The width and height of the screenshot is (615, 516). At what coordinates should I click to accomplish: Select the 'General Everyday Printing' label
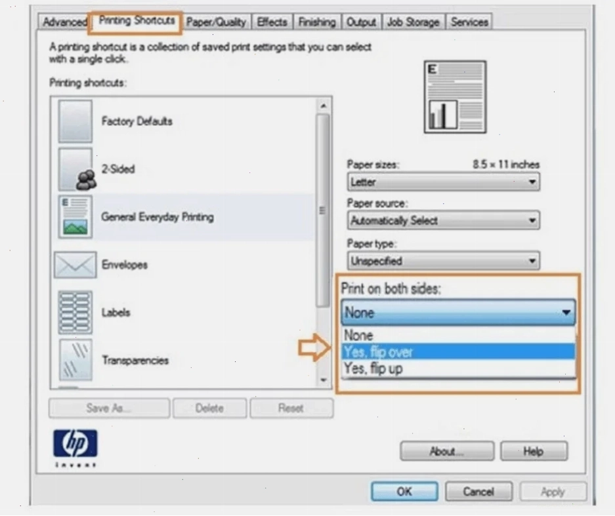158,216
